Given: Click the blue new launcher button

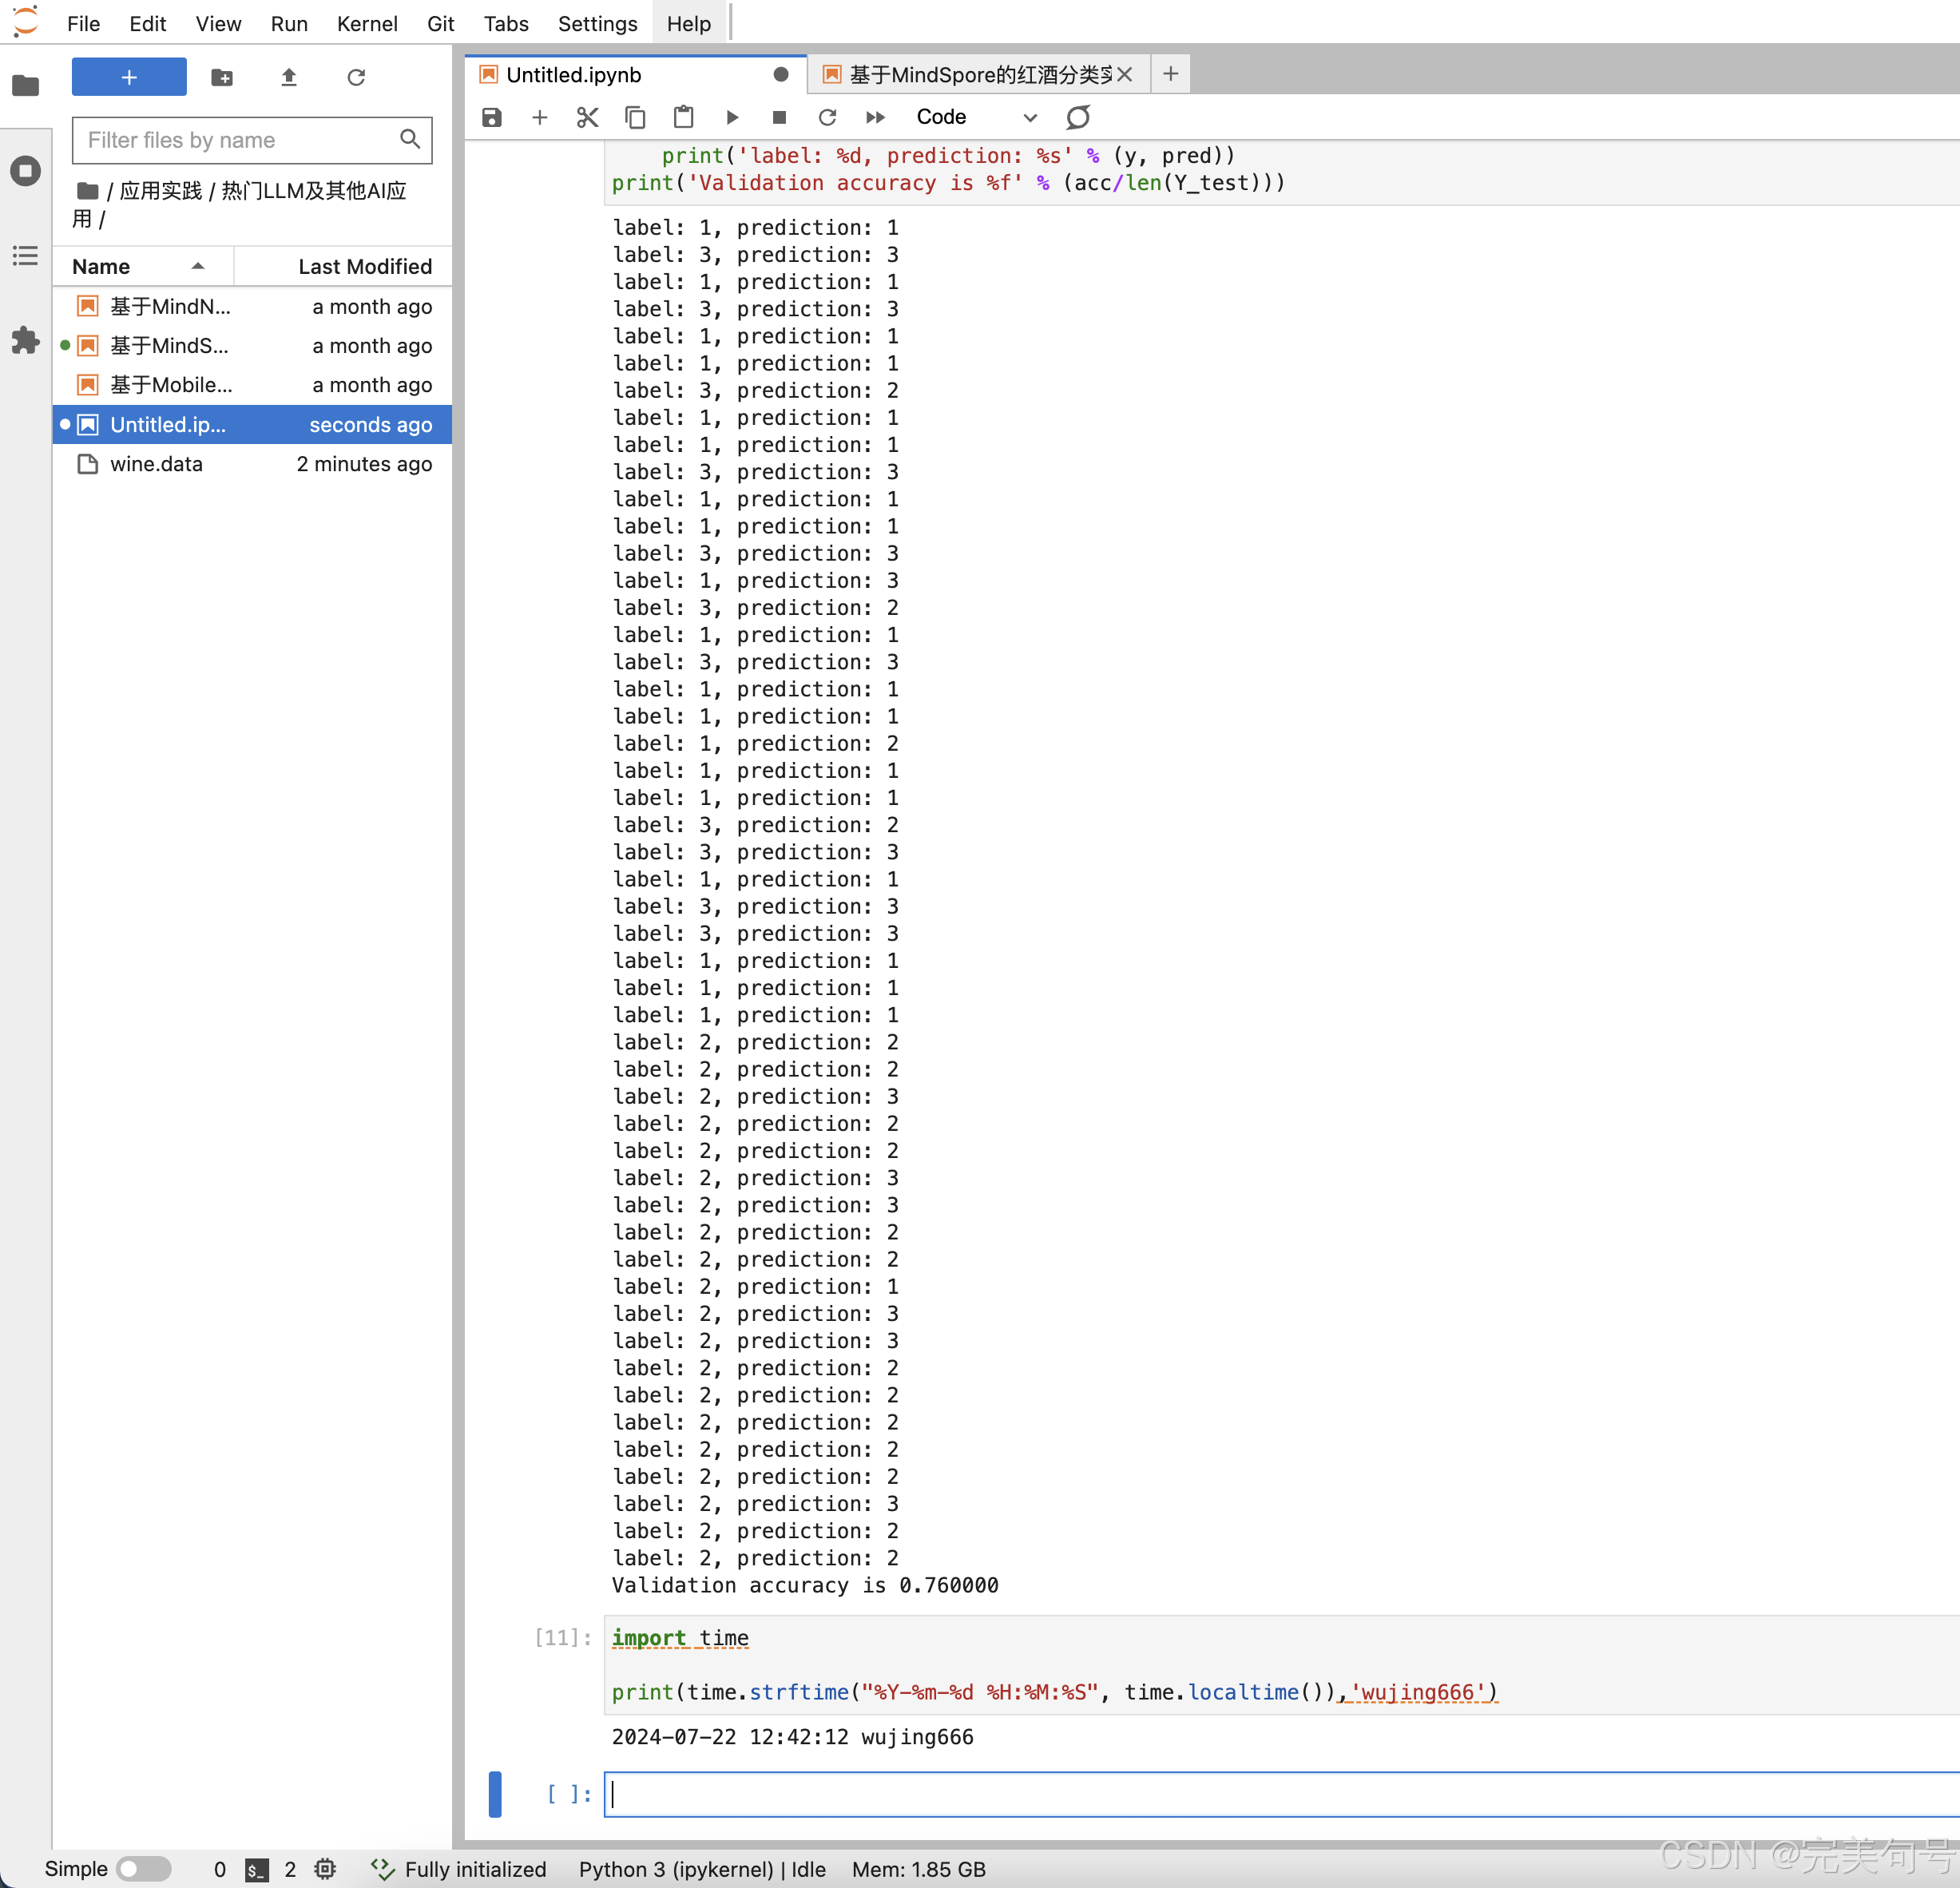Looking at the screenshot, I should 129,77.
